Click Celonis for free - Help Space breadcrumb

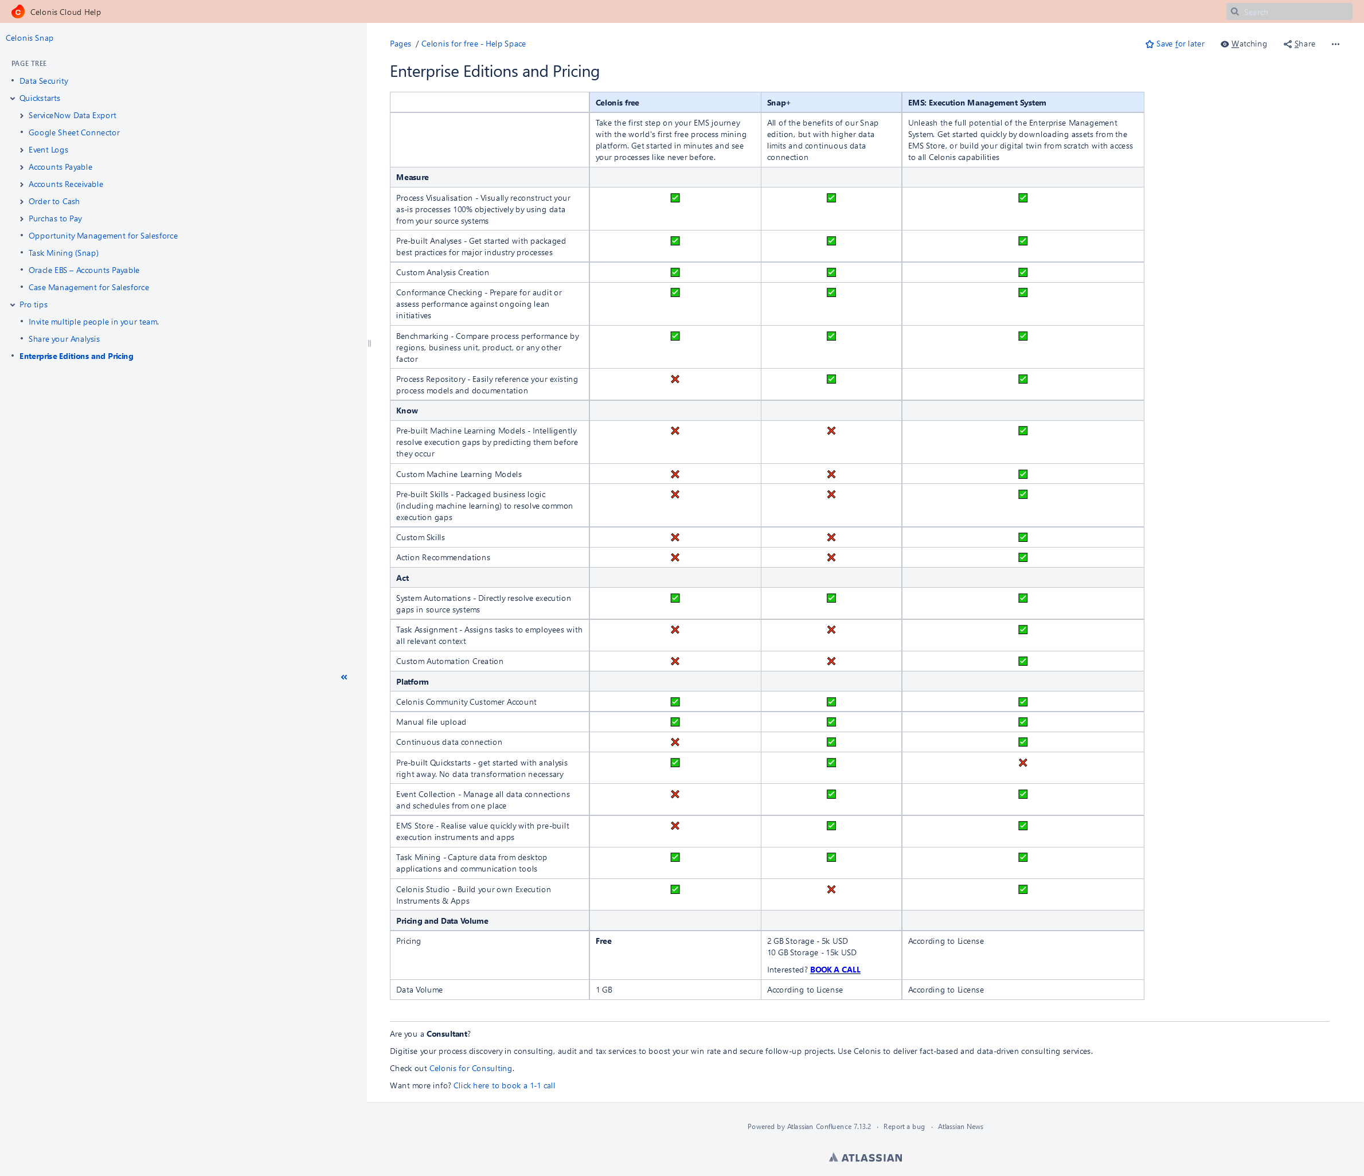(474, 44)
